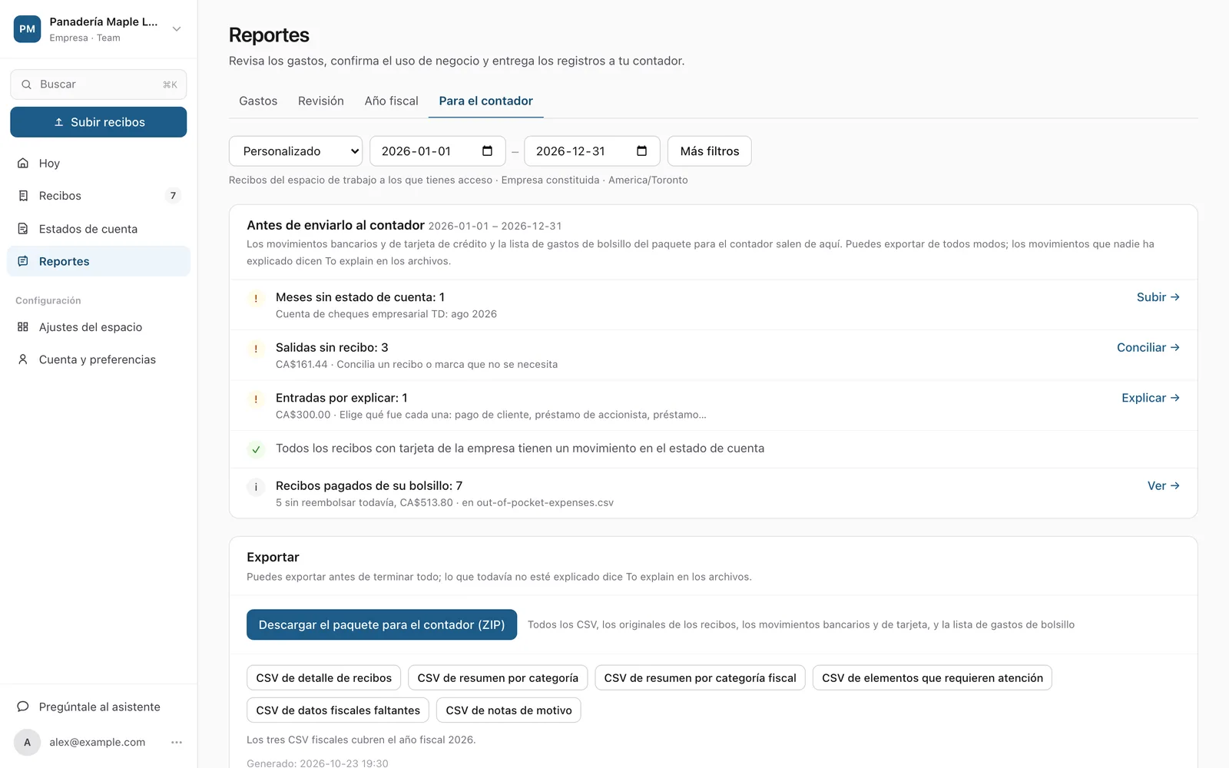Click the Recibos count badge 7
Screen dimensions: 1229x768
[173, 196]
